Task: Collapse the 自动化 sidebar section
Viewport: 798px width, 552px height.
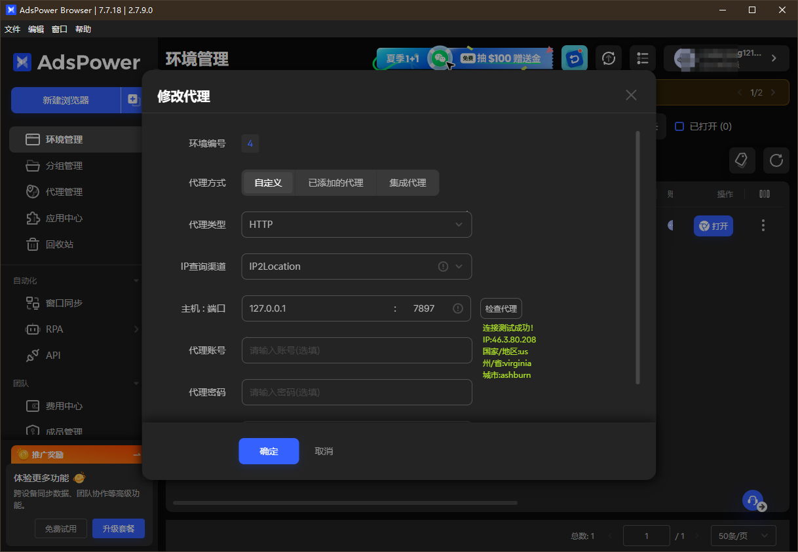Action: (x=136, y=281)
